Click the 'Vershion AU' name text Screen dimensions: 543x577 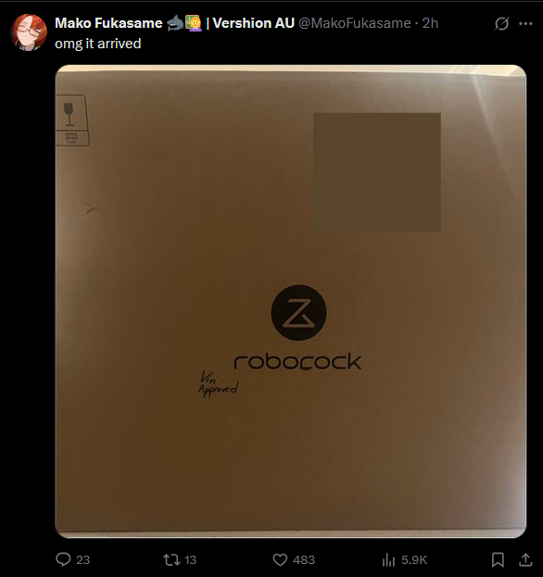click(253, 23)
